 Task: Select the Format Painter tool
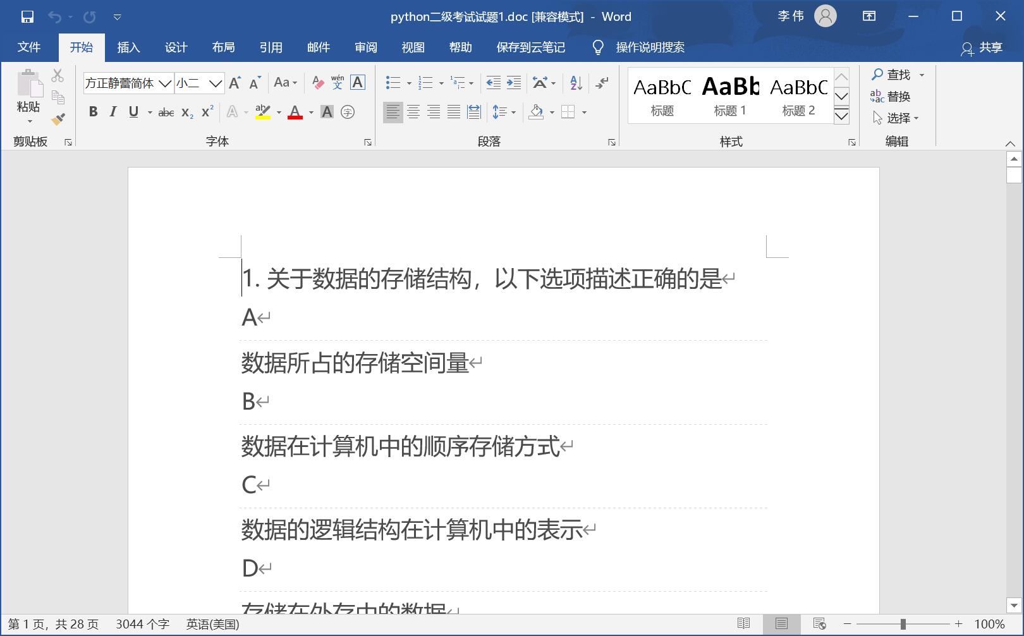(59, 119)
